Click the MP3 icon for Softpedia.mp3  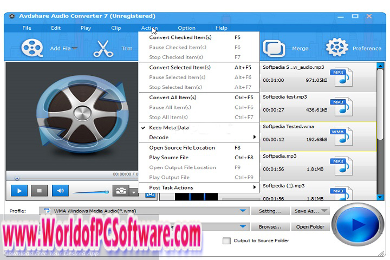click(341, 166)
